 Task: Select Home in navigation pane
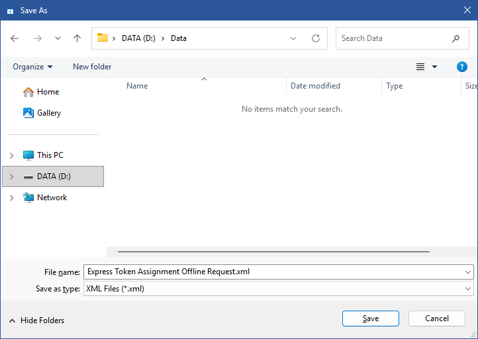tap(48, 92)
